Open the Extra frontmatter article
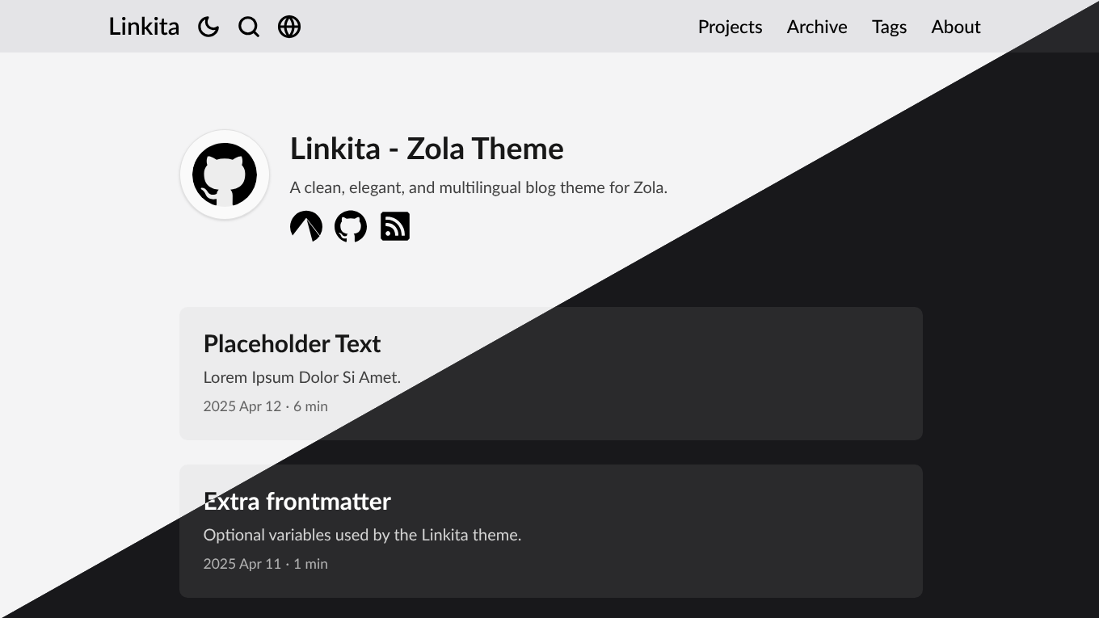Image resolution: width=1099 pixels, height=618 pixels. click(x=297, y=501)
